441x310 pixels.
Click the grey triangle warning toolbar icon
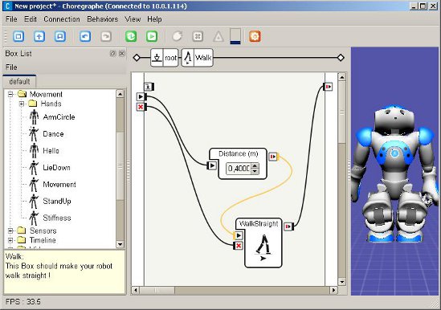(218, 37)
